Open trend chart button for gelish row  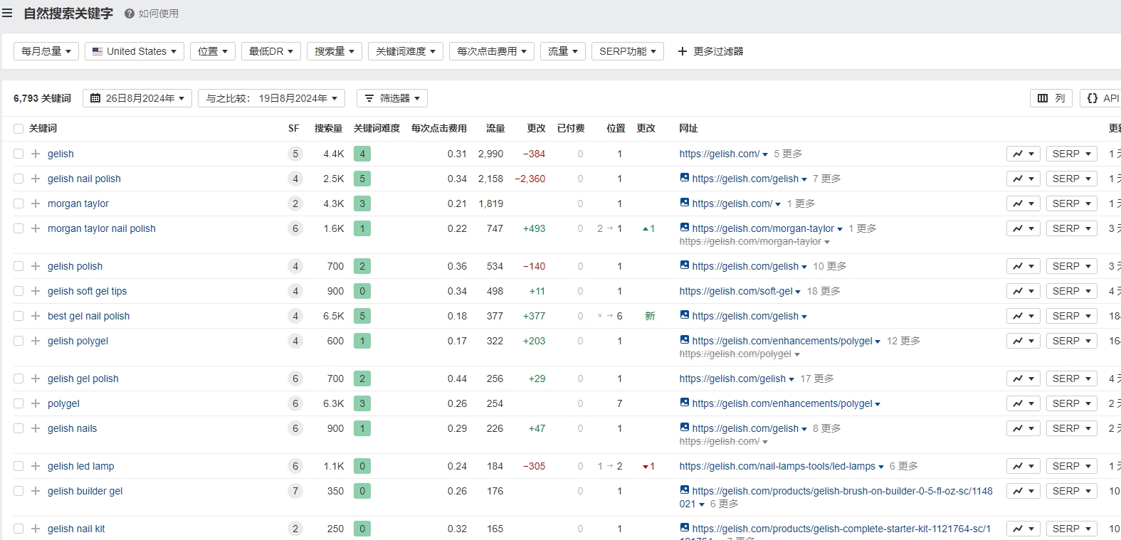[x=1023, y=154]
